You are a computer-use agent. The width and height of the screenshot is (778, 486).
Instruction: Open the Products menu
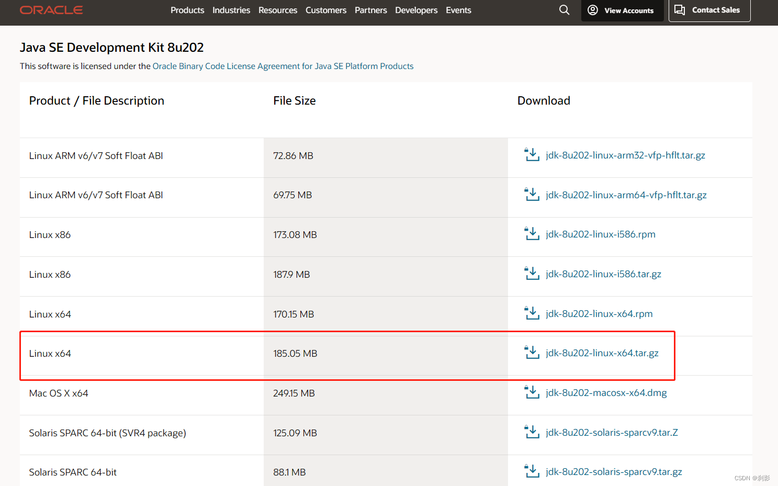pyautogui.click(x=187, y=10)
